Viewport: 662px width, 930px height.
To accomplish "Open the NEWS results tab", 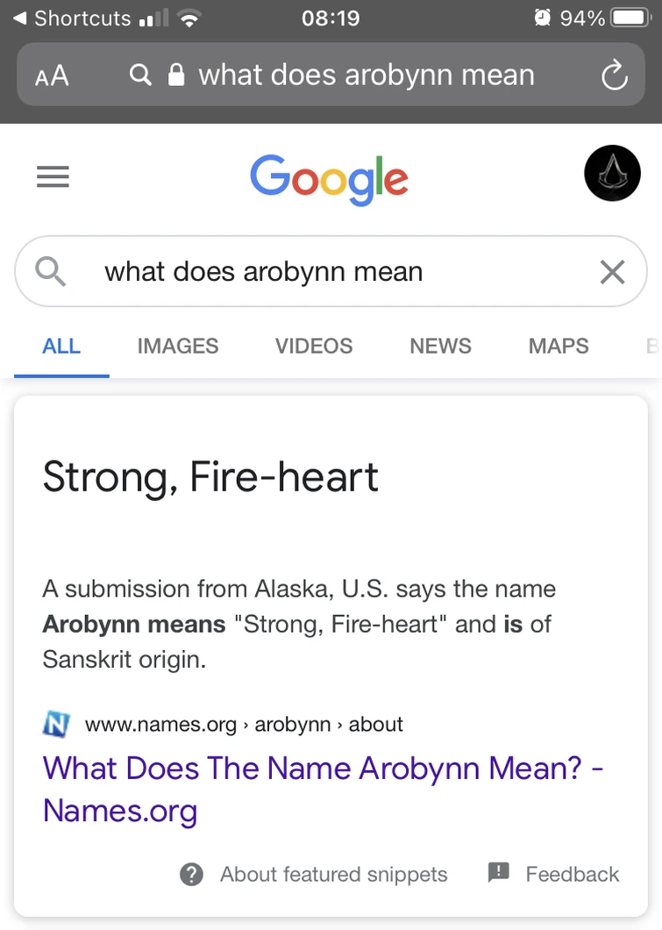I will point(439,346).
